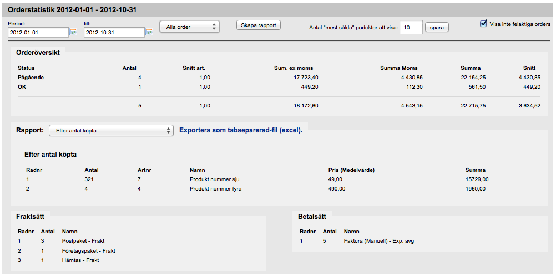Focus the 'till' end date field
Image resolution: width=556 pixels, height=277 pixels.
tap(114, 32)
